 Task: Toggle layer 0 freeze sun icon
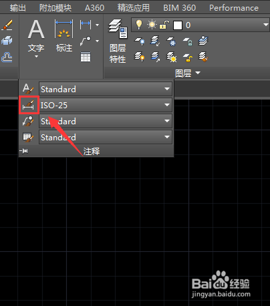(x=152, y=25)
